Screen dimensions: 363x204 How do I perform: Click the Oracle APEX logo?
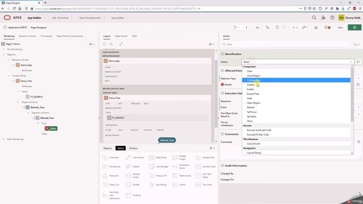pos(12,18)
